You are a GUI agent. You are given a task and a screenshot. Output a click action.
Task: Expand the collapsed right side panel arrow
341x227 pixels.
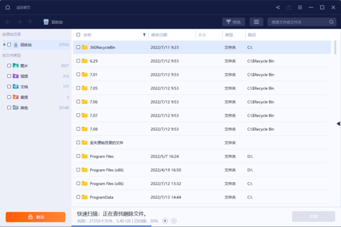click(x=338, y=123)
